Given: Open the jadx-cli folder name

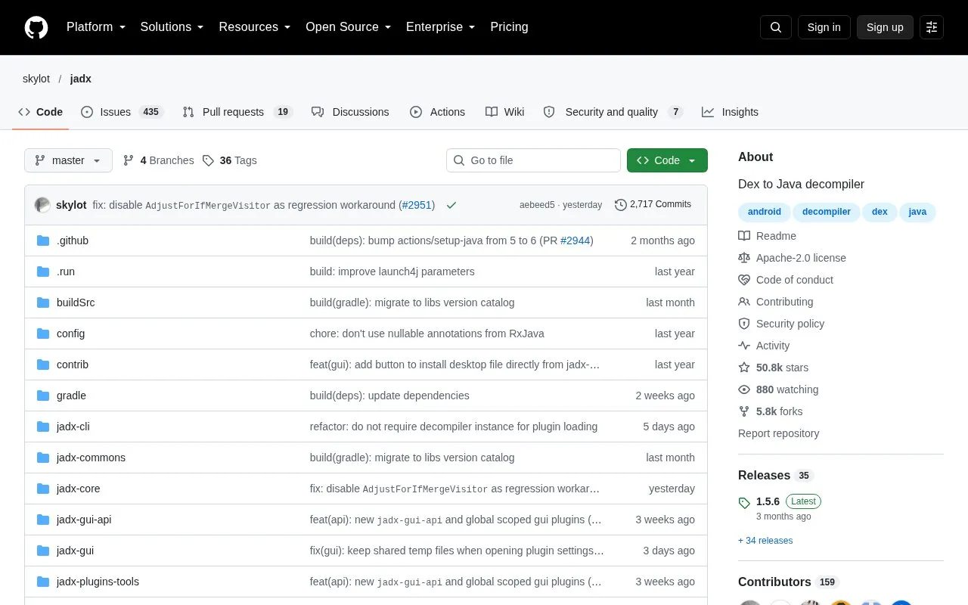Looking at the screenshot, I should [x=73, y=427].
